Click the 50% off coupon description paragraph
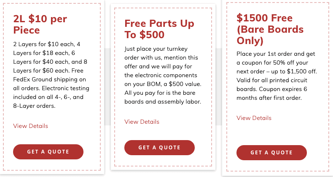This screenshot has height=177, width=333. coord(277,75)
